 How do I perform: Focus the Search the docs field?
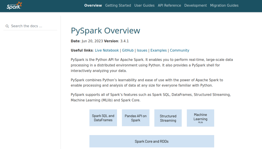pos(30,26)
